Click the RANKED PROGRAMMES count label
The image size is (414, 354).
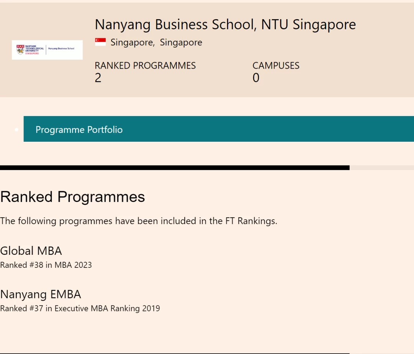coord(145,66)
